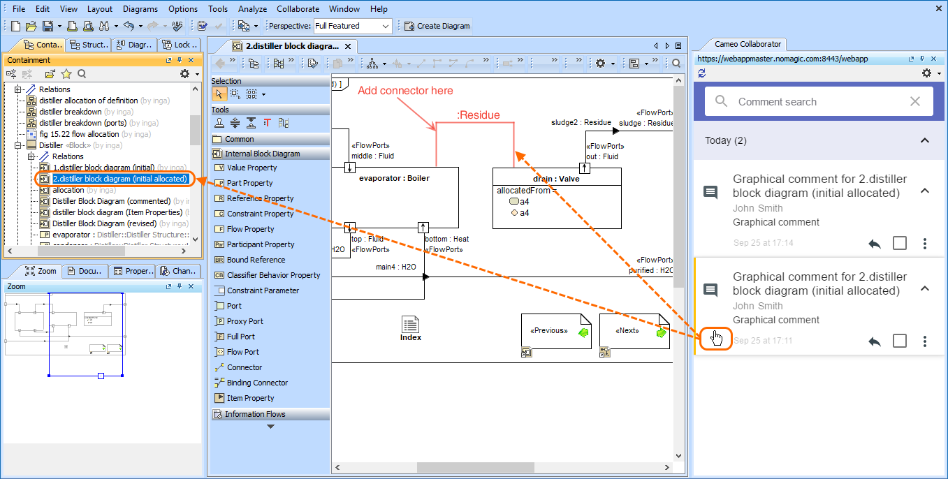Open the Diagrams menu
Image resolution: width=948 pixels, height=479 pixels.
[x=140, y=9]
